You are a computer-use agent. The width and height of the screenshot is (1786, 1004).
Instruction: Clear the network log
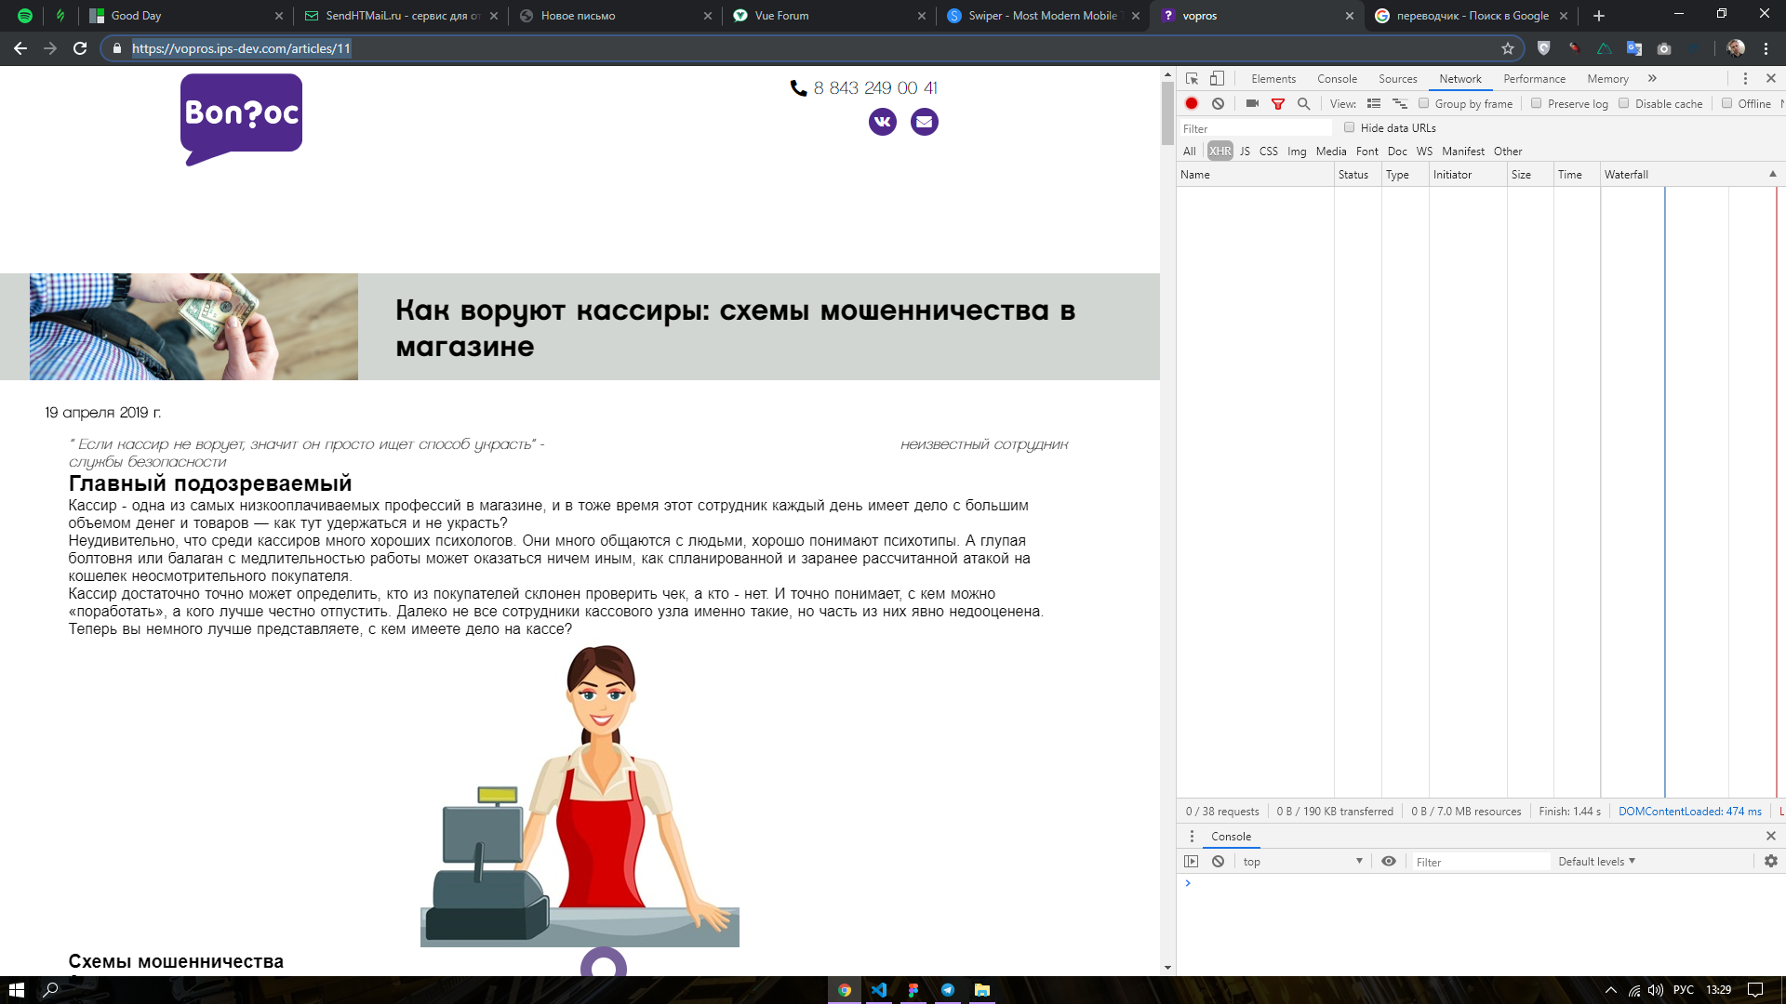pyautogui.click(x=1218, y=104)
